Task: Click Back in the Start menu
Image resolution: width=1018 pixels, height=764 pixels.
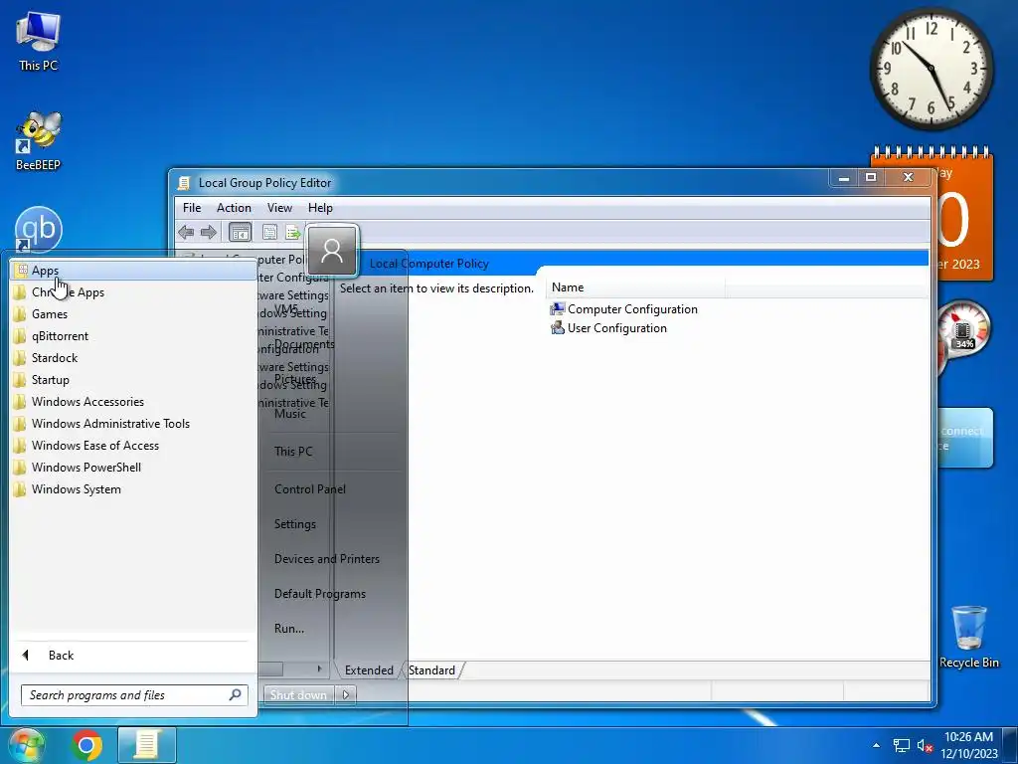Action: click(133, 656)
